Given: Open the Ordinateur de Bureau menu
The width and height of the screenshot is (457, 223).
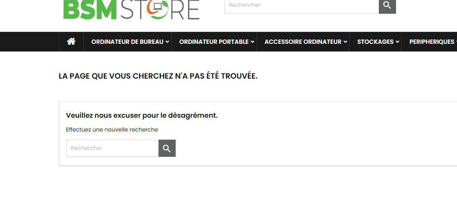Looking at the screenshot, I should 128,42.
